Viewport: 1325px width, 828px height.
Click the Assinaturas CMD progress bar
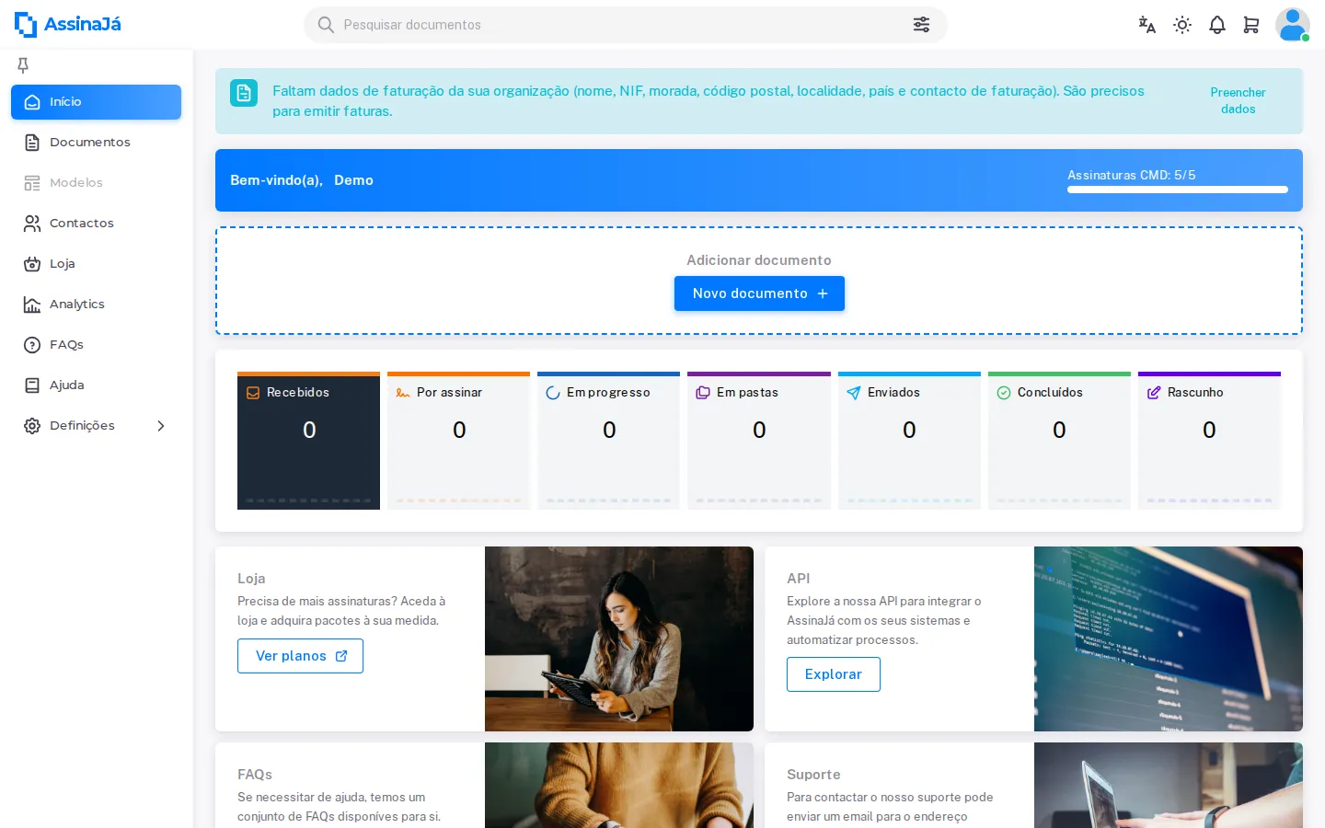1178,190
